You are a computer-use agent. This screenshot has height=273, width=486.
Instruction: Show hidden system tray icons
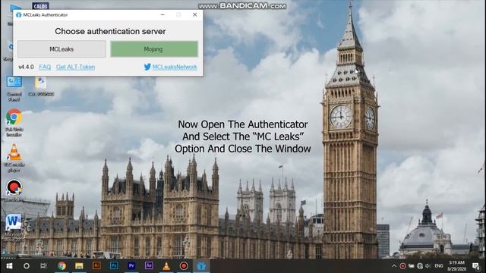[394, 266]
